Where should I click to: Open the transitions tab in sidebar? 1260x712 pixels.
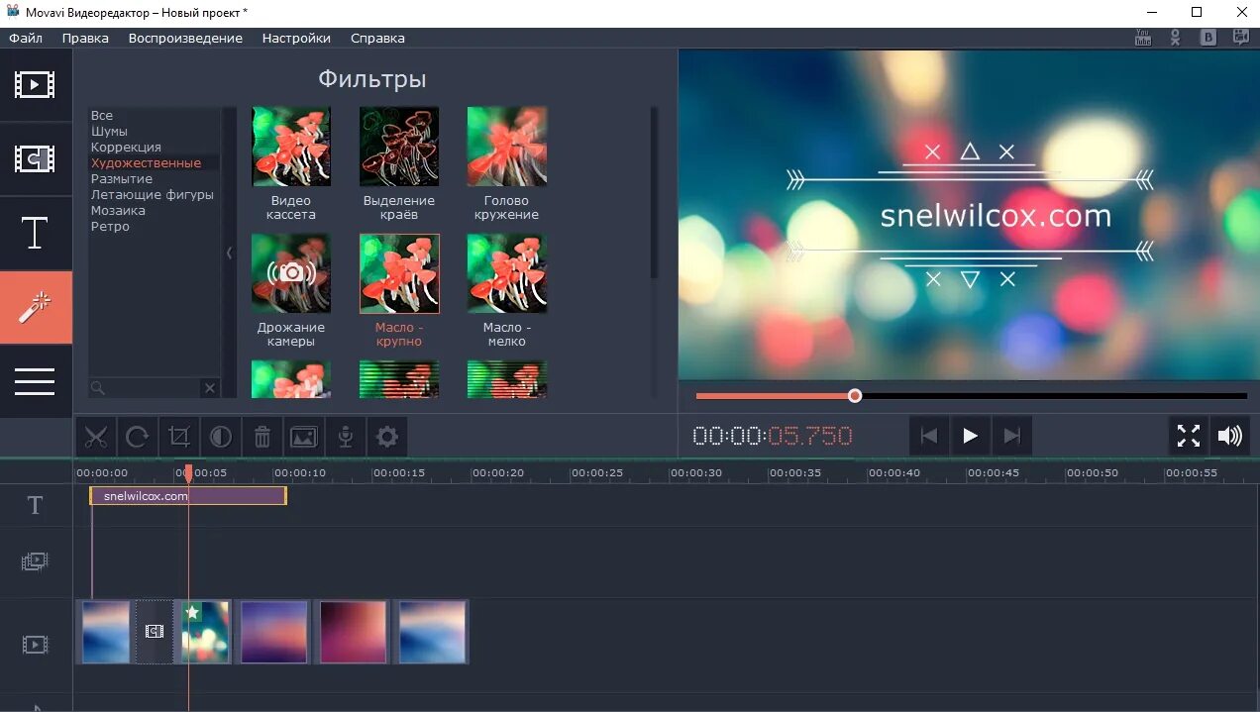35,158
